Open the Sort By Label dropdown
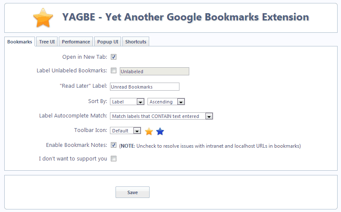 [127, 102]
